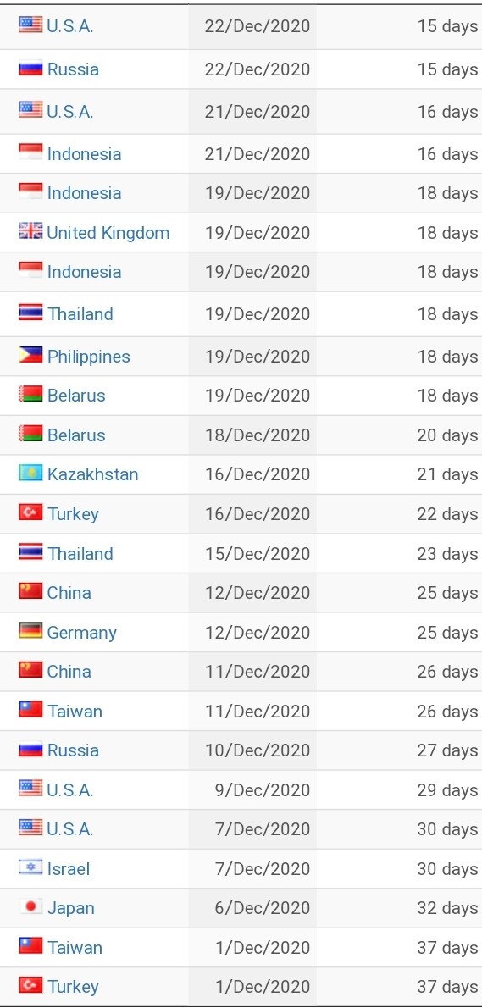Click the Germany flag icon
Viewport: 482px width, 1008px height.
click(30, 631)
